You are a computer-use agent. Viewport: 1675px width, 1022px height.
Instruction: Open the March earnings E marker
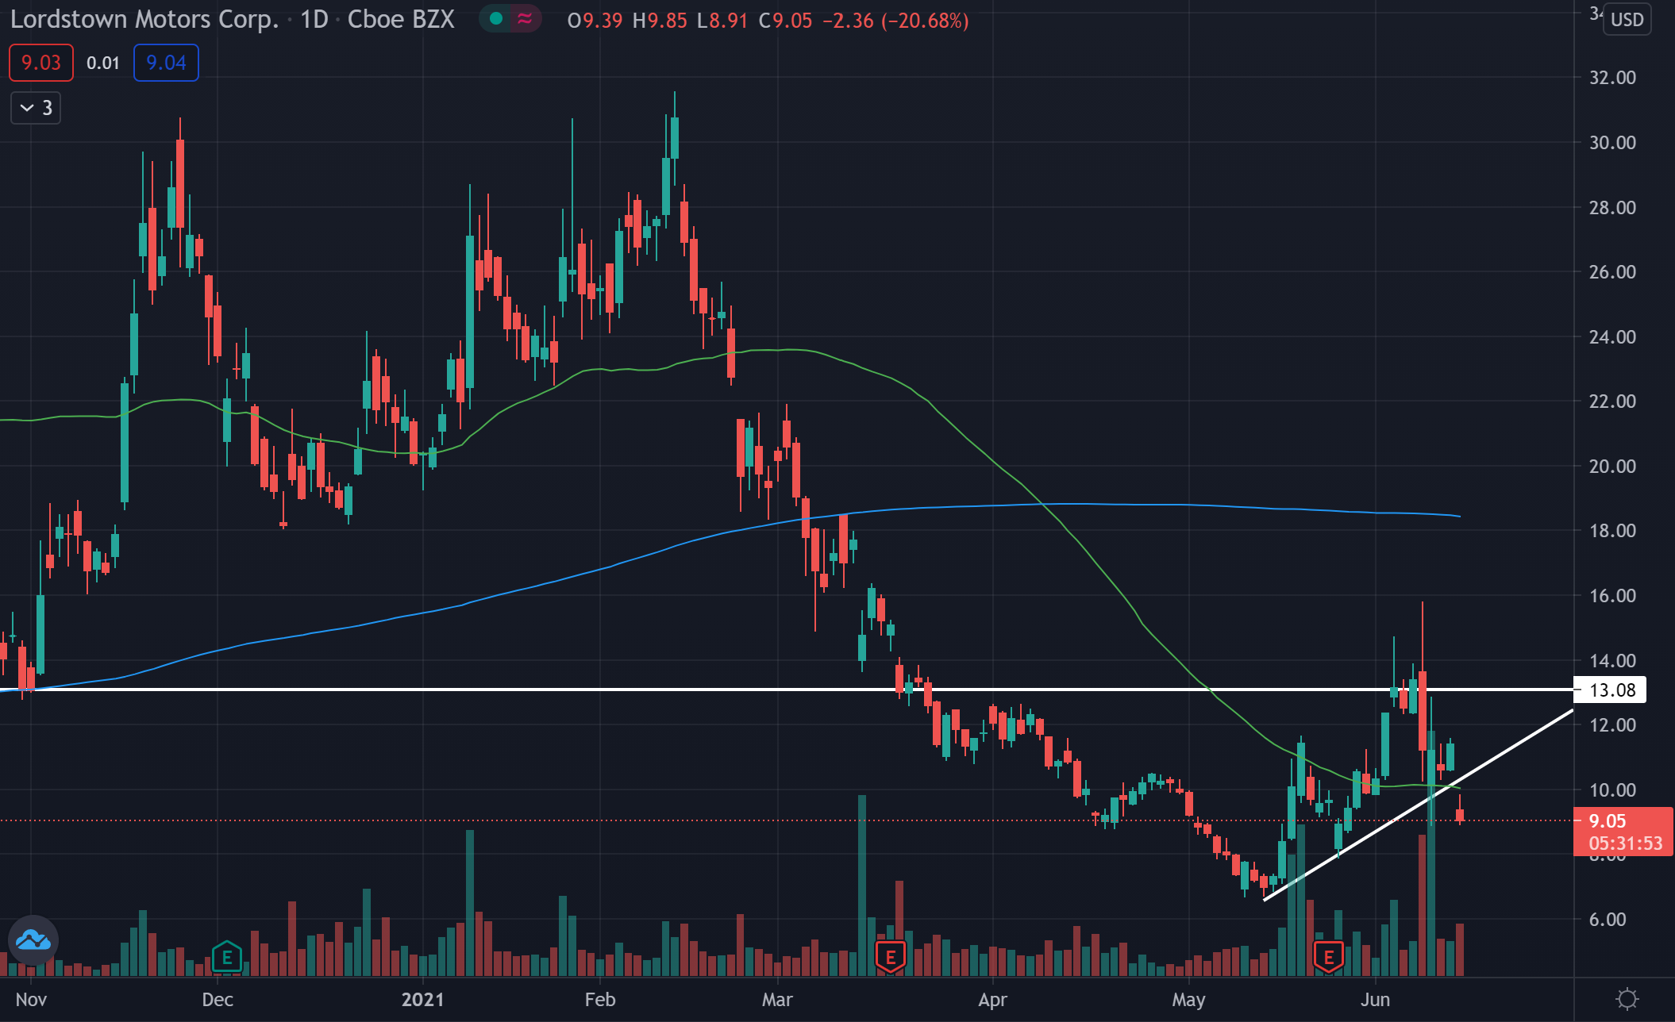891,957
